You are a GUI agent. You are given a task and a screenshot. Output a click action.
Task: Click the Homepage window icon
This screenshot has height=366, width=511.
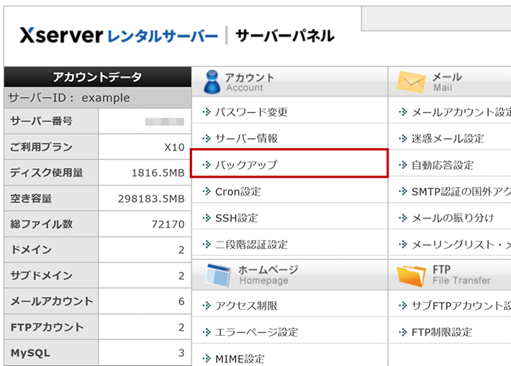click(x=217, y=275)
